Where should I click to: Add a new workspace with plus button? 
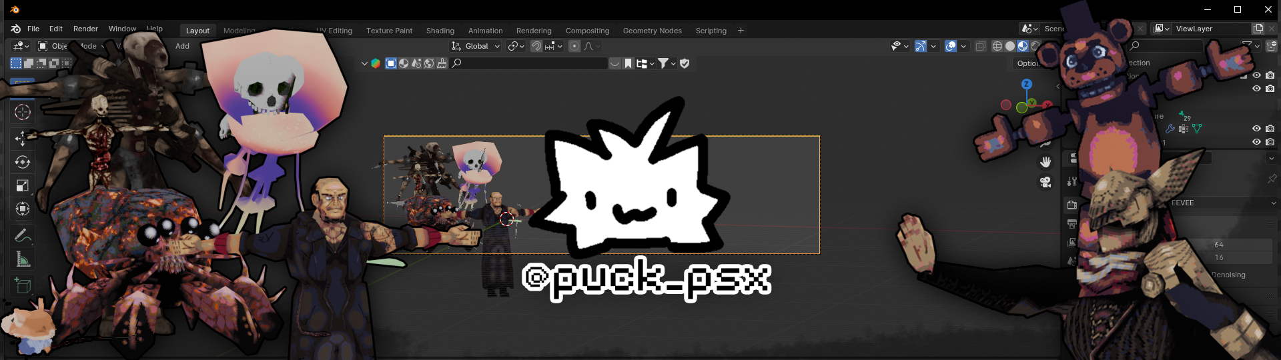[741, 31]
